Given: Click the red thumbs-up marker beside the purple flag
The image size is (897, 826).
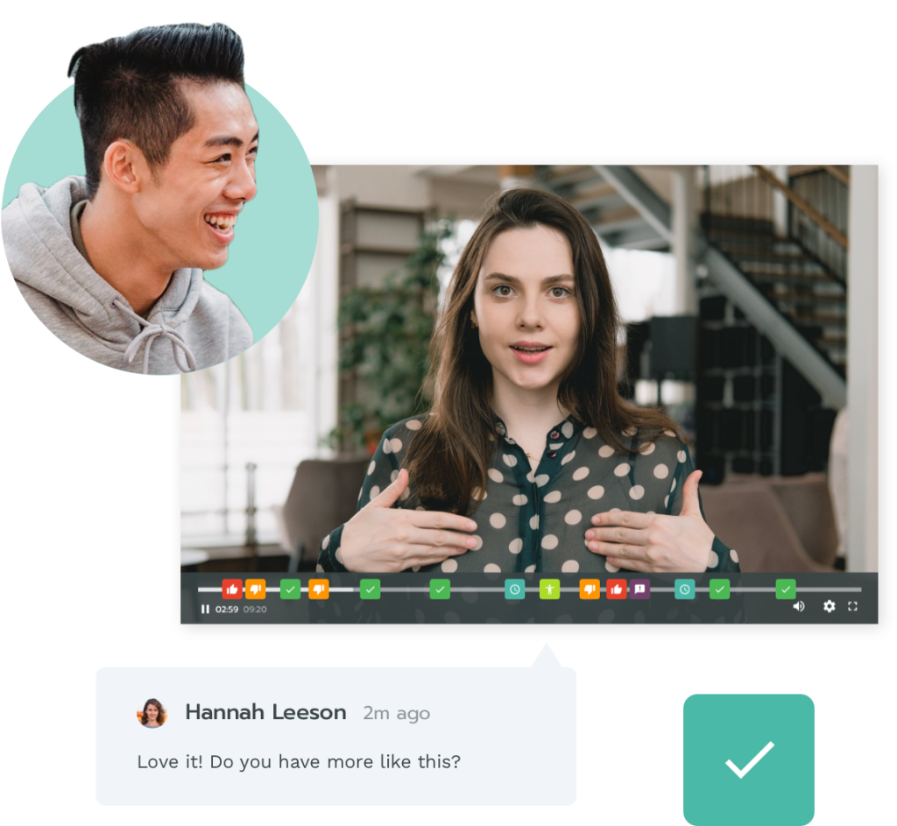Looking at the screenshot, I should point(616,589).
